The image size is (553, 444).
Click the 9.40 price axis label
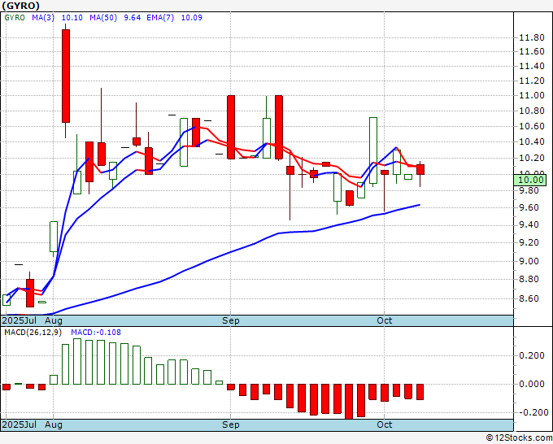pos(529,225)
